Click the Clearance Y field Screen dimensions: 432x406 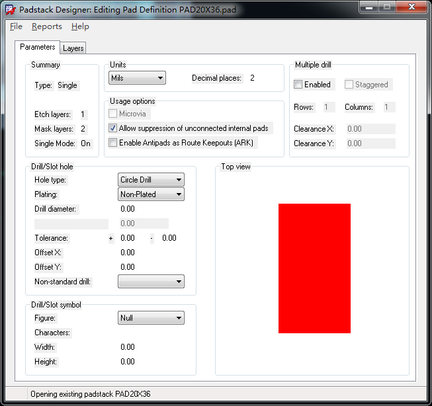[371, 143]
